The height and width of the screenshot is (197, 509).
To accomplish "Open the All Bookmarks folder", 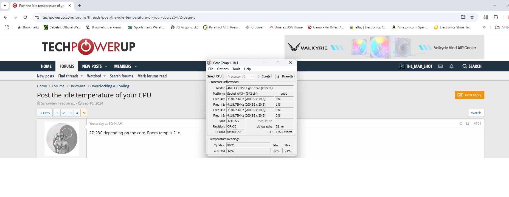I will (502, 27).
